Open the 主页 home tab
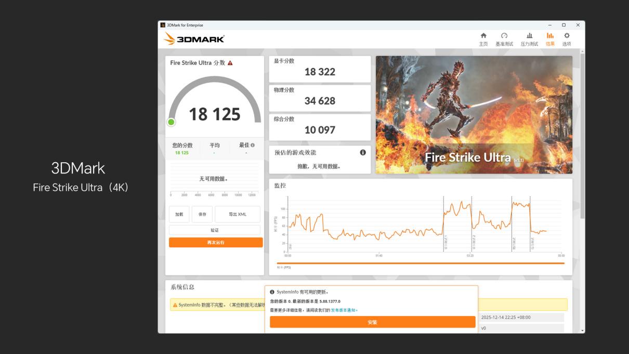 click(x=483, y=39)
